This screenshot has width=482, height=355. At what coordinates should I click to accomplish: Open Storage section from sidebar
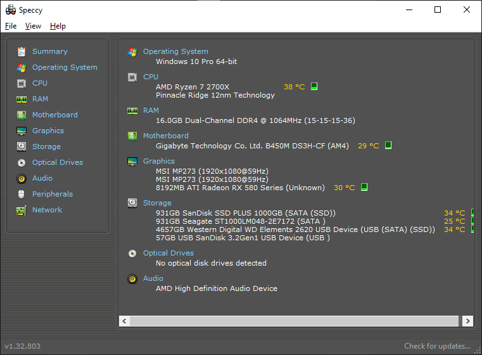click(46, 146)
